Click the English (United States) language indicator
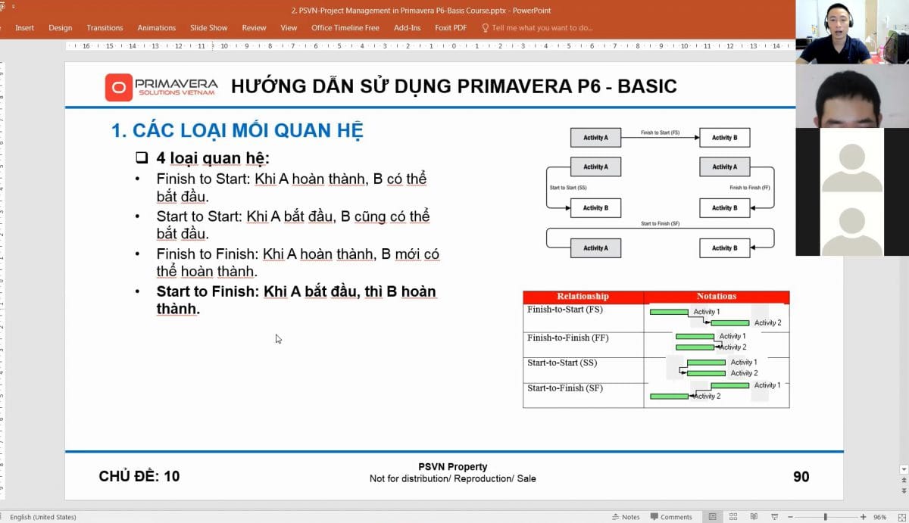Screen dimensions: 909x523 43,517
